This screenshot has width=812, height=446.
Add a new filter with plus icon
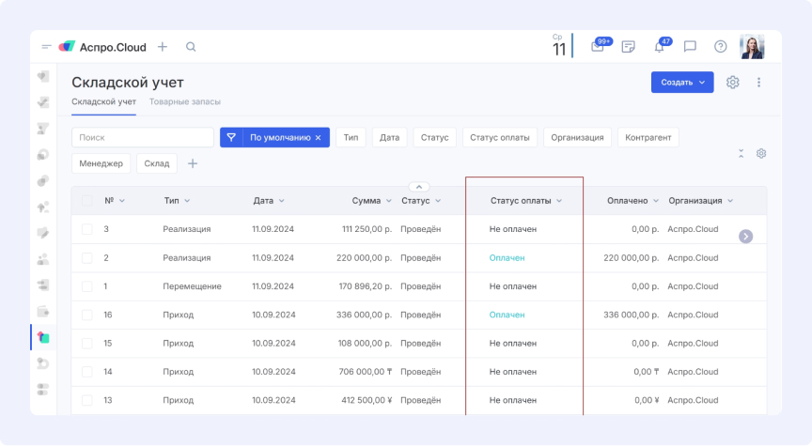(193, 163)
